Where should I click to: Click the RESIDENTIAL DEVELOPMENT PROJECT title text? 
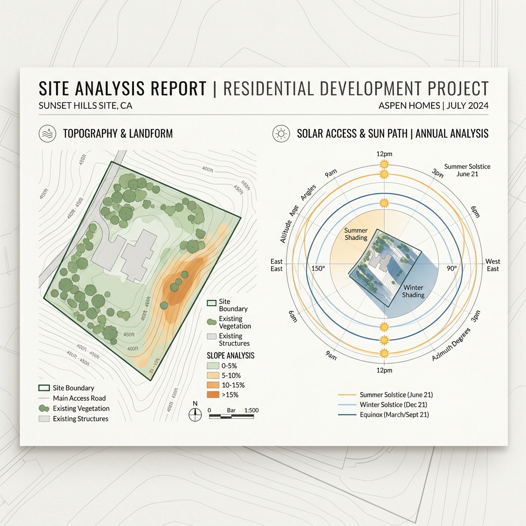[x=355, y=88]
